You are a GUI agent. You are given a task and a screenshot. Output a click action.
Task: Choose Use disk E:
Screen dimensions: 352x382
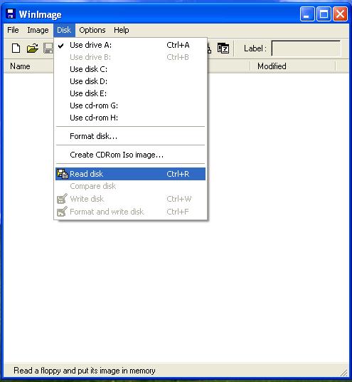tap(130, 93)
